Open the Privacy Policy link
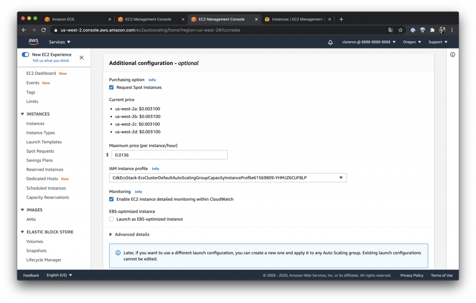Viewport: 476px width, 303px height. [x=412, y=275]
